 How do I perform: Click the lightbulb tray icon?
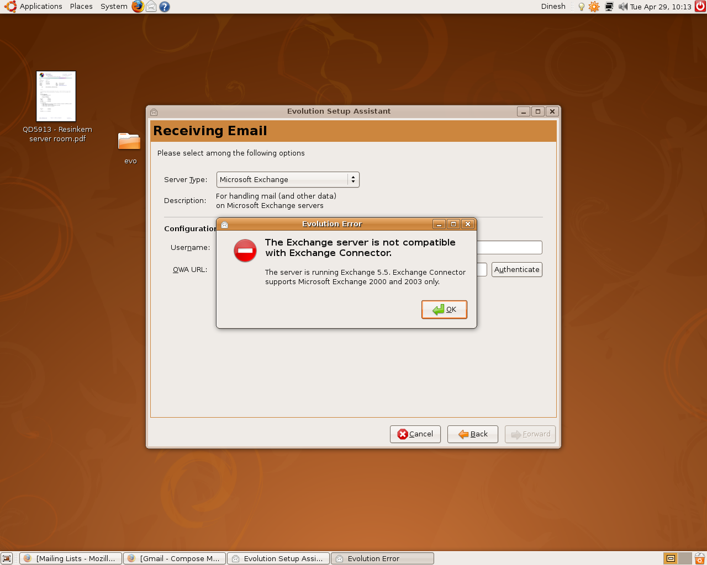tap(581, 7)
